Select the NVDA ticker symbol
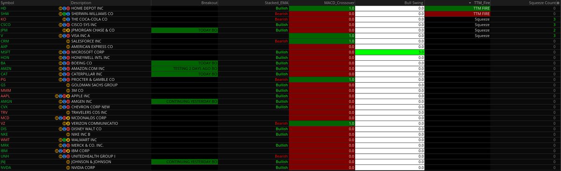The height and width of the screenshot is (171, 561). [5, 167]
